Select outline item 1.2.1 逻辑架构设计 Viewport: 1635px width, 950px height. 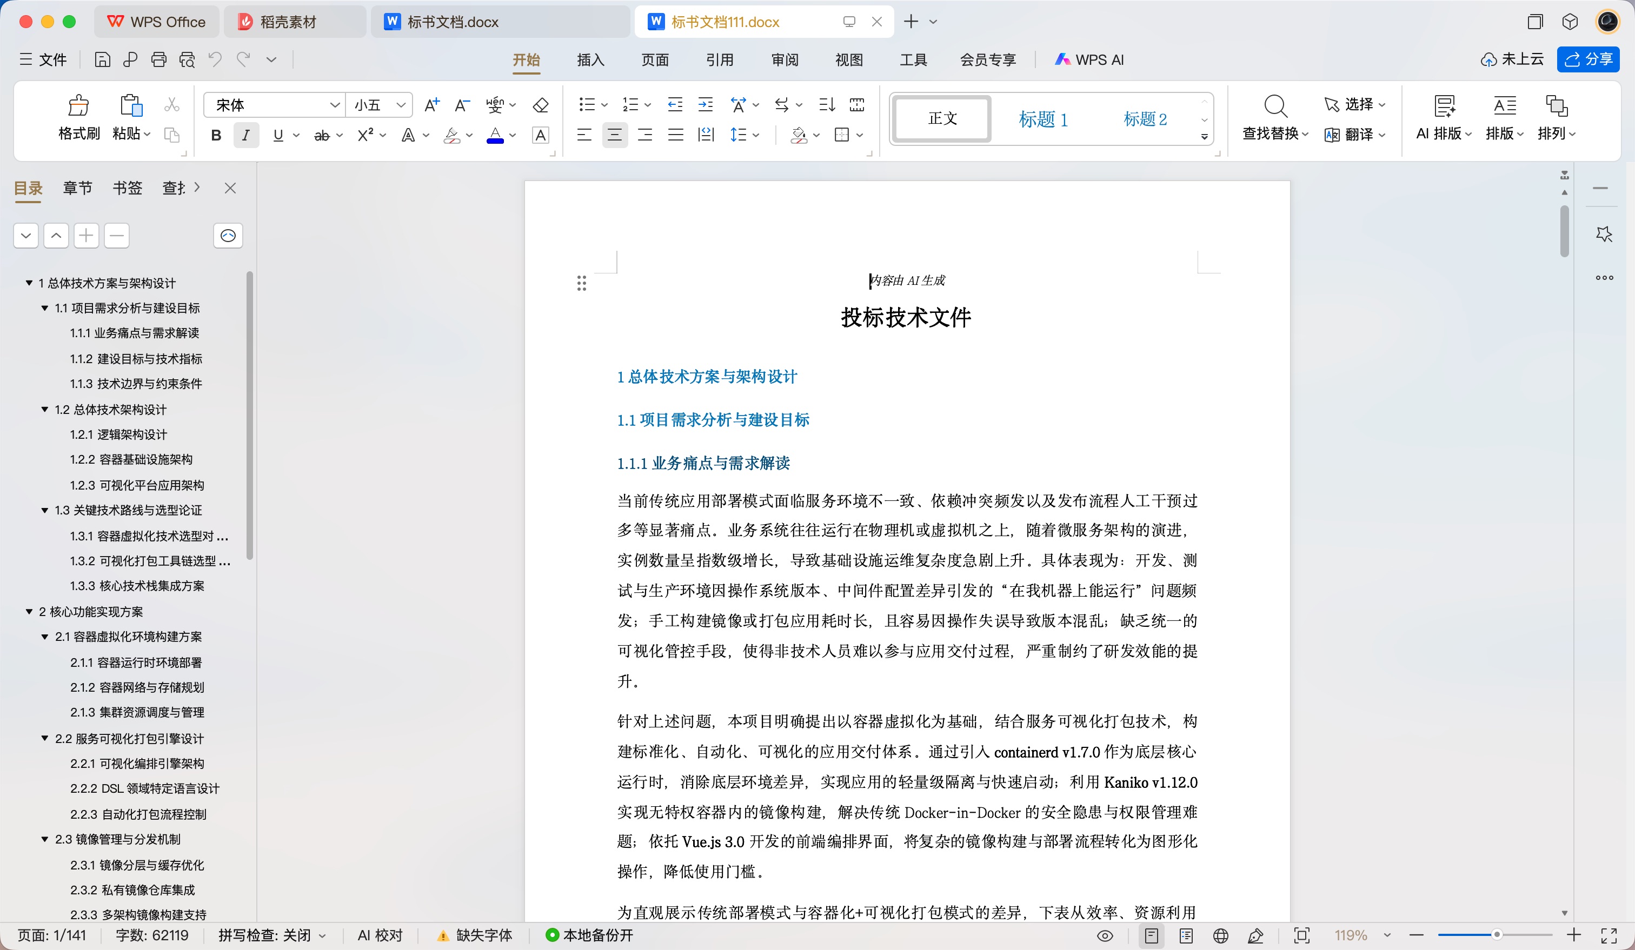[118, 434]
